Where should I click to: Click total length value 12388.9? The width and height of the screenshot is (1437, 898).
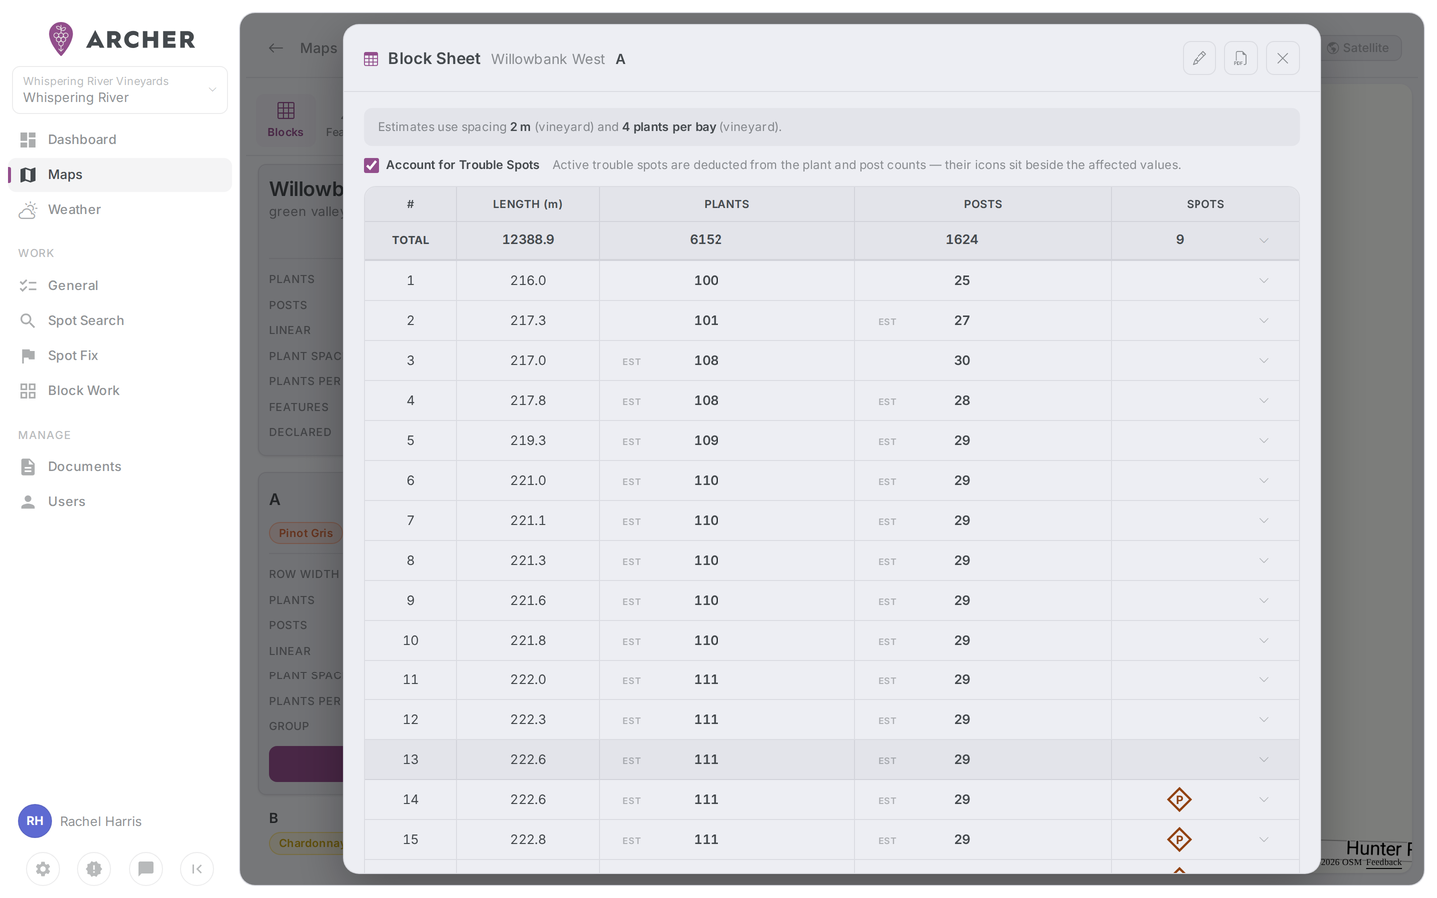point(528,240)
